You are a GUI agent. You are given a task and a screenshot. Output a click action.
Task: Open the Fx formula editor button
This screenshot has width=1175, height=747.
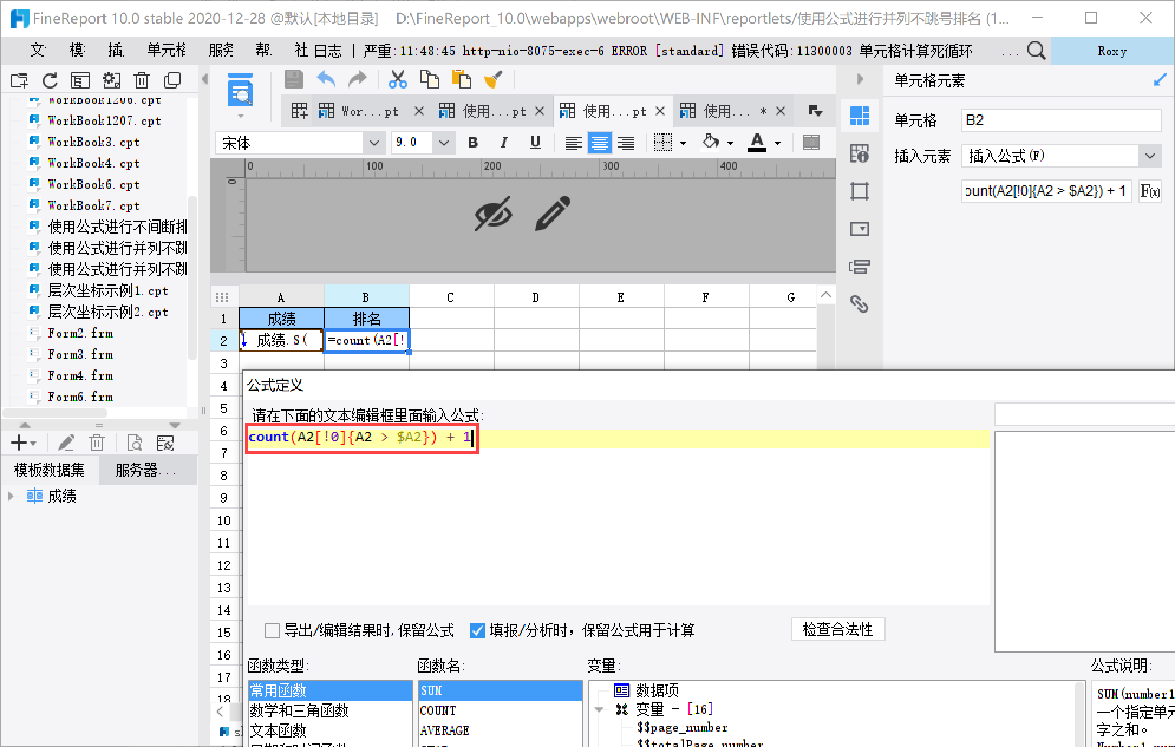pyautogui.click(x=1150, y=191)
